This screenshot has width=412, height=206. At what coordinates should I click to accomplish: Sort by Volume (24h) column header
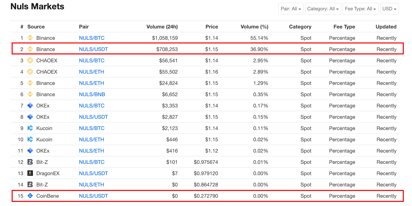pyautogui.click(x=162, y=27)
